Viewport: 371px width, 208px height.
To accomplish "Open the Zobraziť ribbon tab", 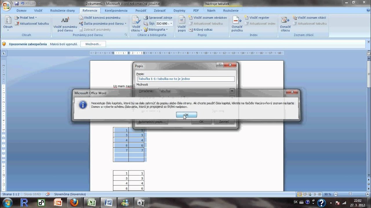I will tap(160, 11).
